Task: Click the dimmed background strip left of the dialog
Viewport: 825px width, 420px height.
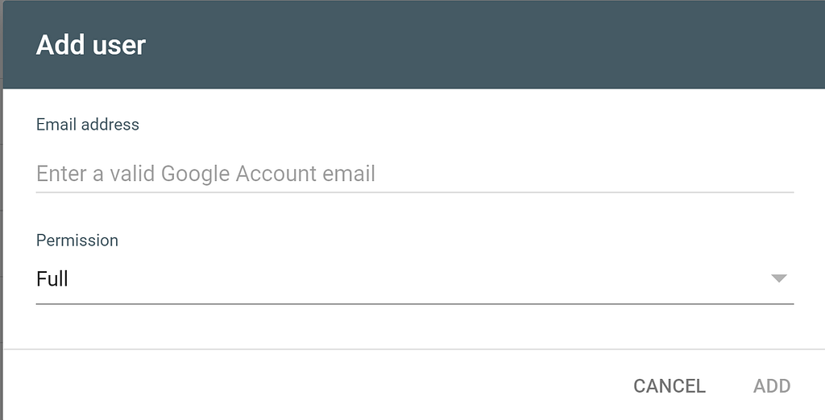Action: (2, 241)
